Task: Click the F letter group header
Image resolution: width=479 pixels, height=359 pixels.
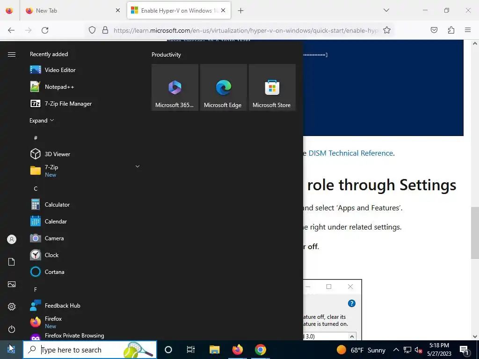Action: click(36, 289)
